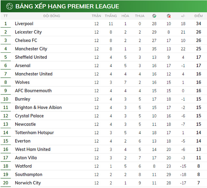This screenshot has height=188, width=207.
Task: Click the Bảng Xếp Hạng Premier League title
Action: pos(67,6)
